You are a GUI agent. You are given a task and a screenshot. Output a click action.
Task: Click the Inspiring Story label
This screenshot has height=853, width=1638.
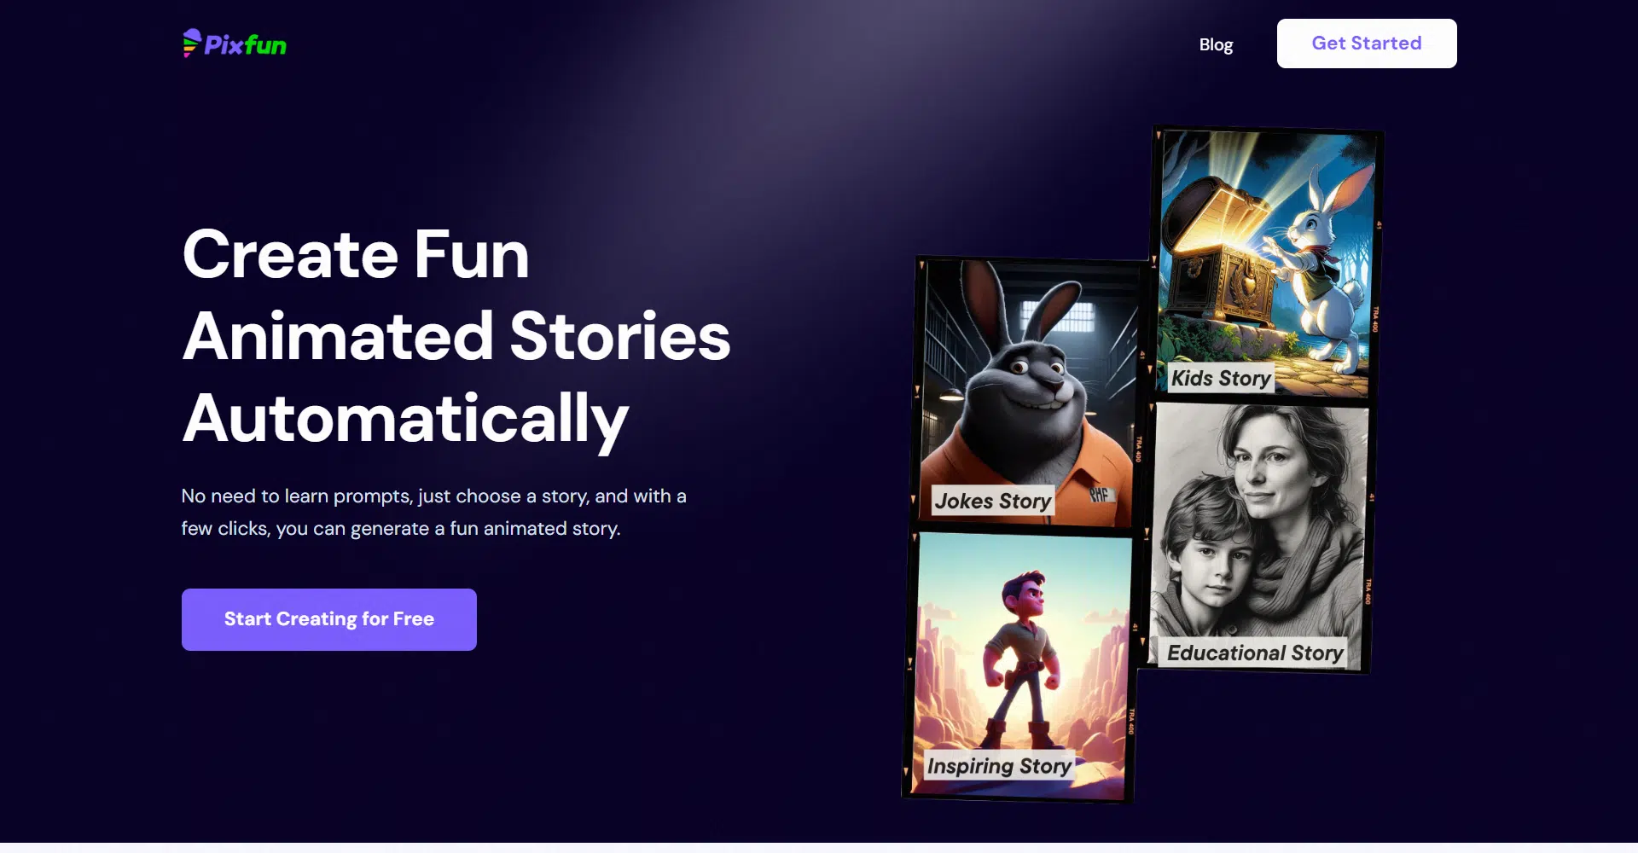point(999,766)
